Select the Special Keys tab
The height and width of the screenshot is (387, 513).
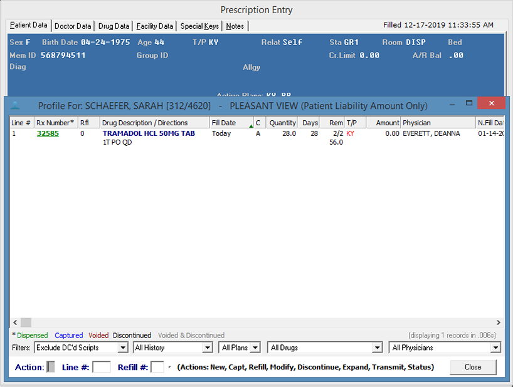point(200,26)
